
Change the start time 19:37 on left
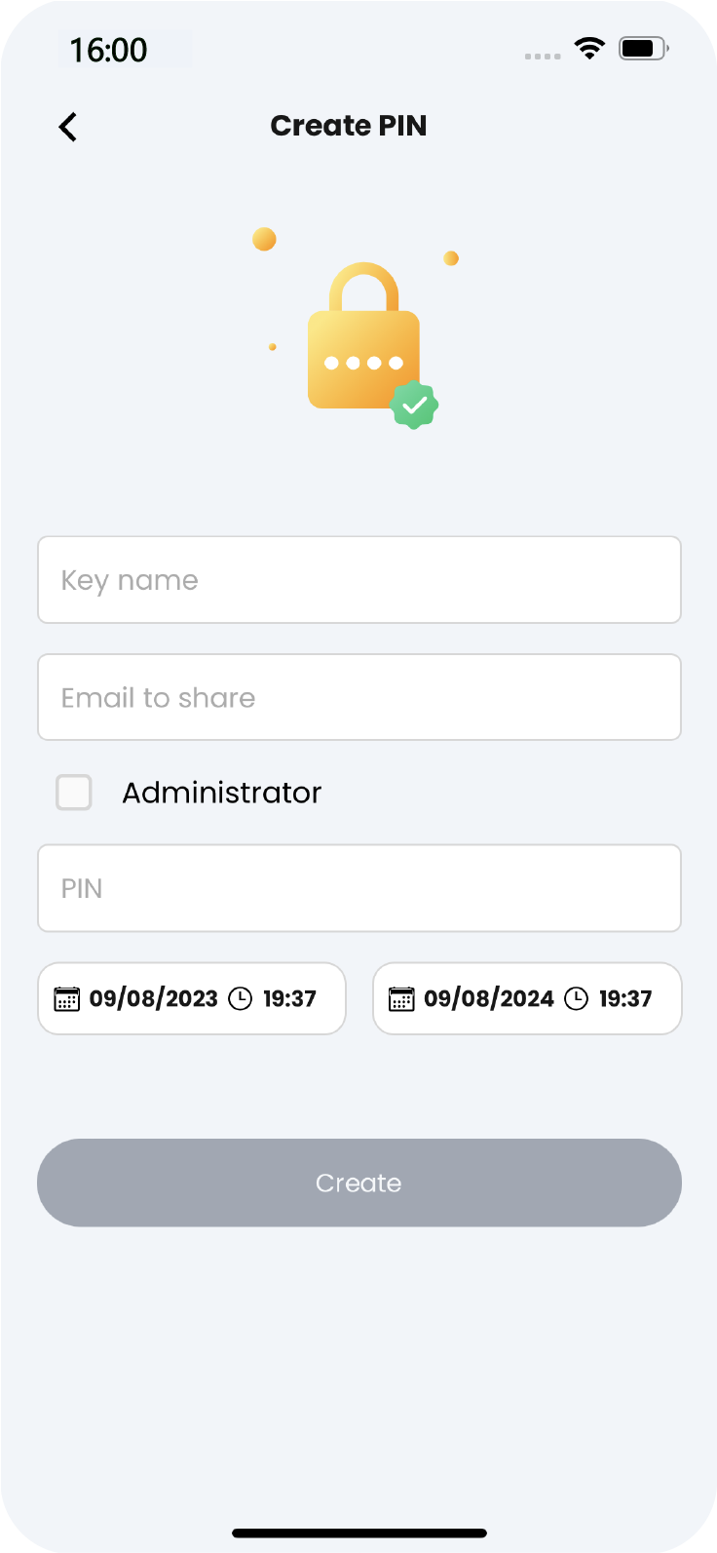289,998
